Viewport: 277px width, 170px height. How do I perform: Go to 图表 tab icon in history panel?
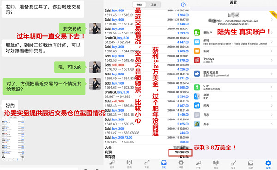[129, 163]
